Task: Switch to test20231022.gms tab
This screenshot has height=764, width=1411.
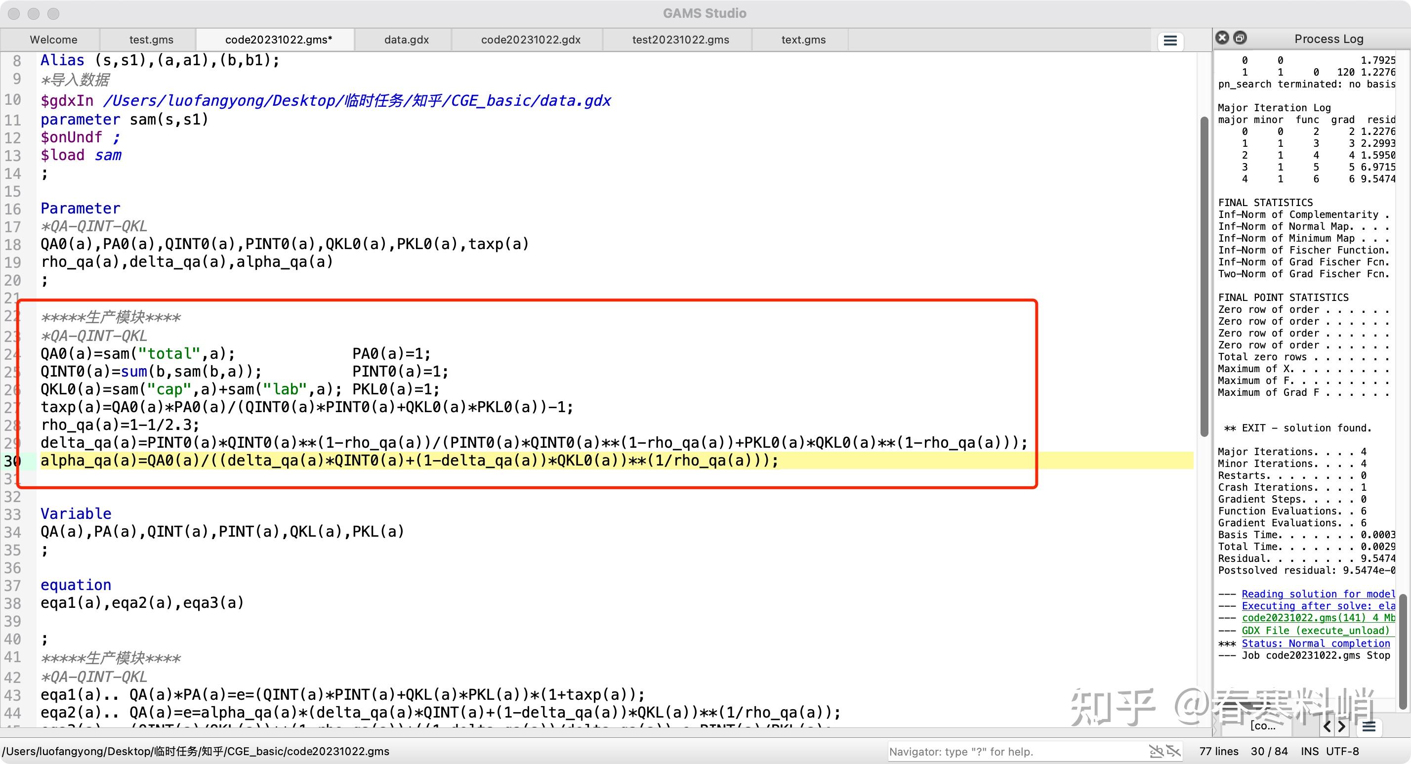Action: pos(680,40)
